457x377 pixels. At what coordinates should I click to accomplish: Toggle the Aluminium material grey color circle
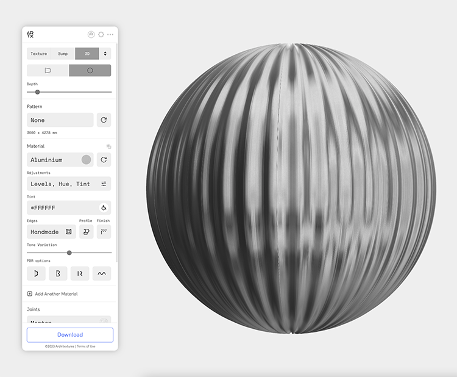(x=86, y=160)
